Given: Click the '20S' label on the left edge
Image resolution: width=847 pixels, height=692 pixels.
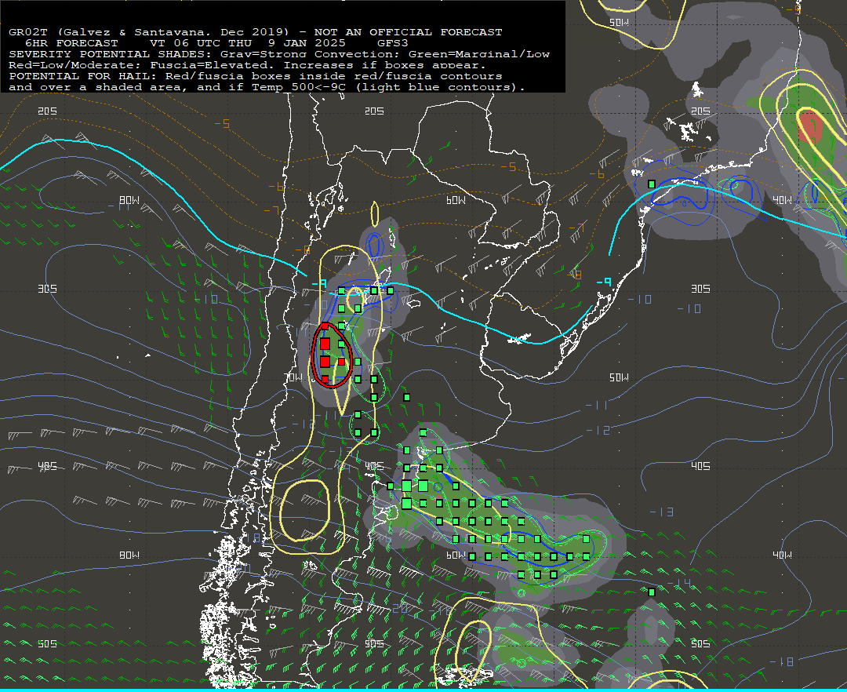Looking at the screenshot, I should coord(48,111).
